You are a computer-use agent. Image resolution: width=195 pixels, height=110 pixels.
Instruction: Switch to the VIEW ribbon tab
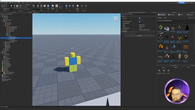pyautogui.click(x=35, y=3)
